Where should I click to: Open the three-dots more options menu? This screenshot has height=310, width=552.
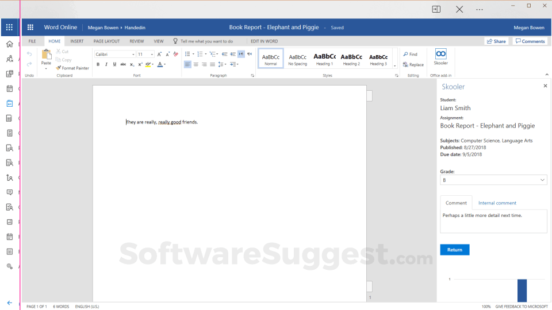(x=480, y=10)
